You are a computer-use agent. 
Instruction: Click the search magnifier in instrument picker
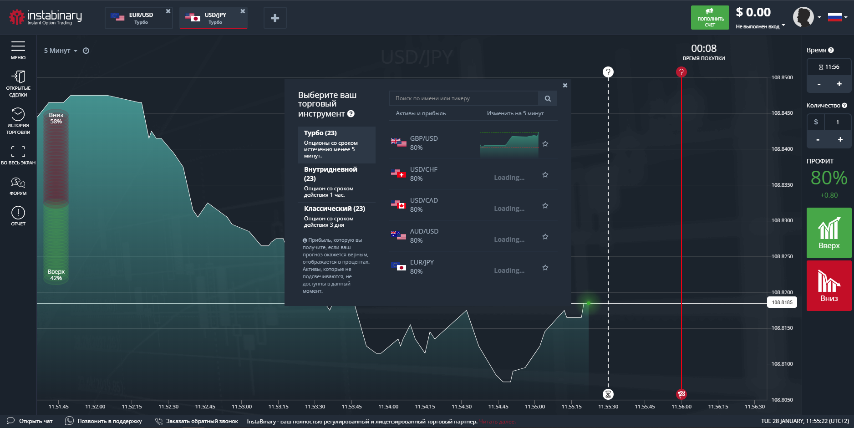548,98
